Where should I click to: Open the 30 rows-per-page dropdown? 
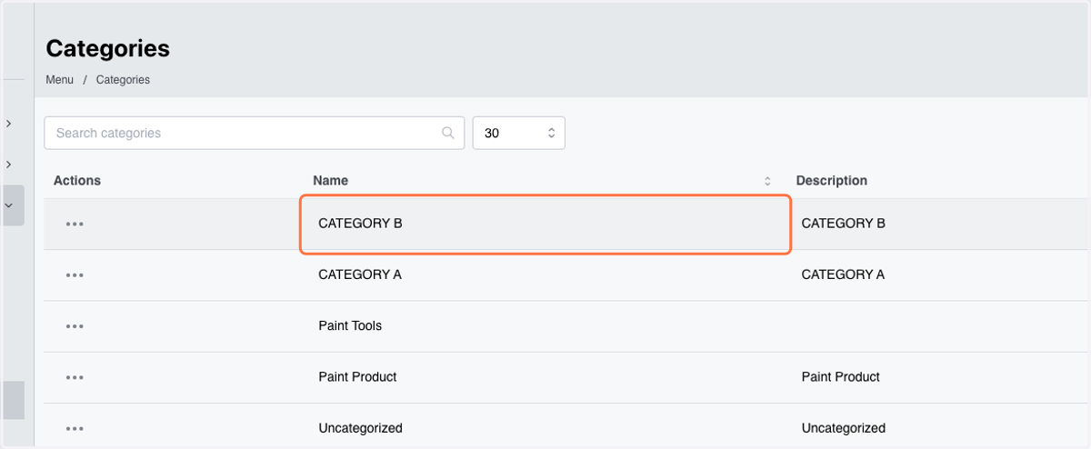(519, 133)
